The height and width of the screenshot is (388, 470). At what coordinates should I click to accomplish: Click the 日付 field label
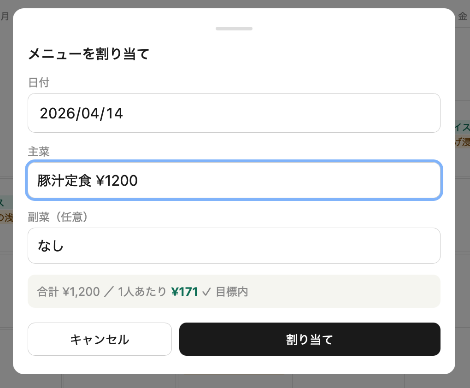(39, 82)
